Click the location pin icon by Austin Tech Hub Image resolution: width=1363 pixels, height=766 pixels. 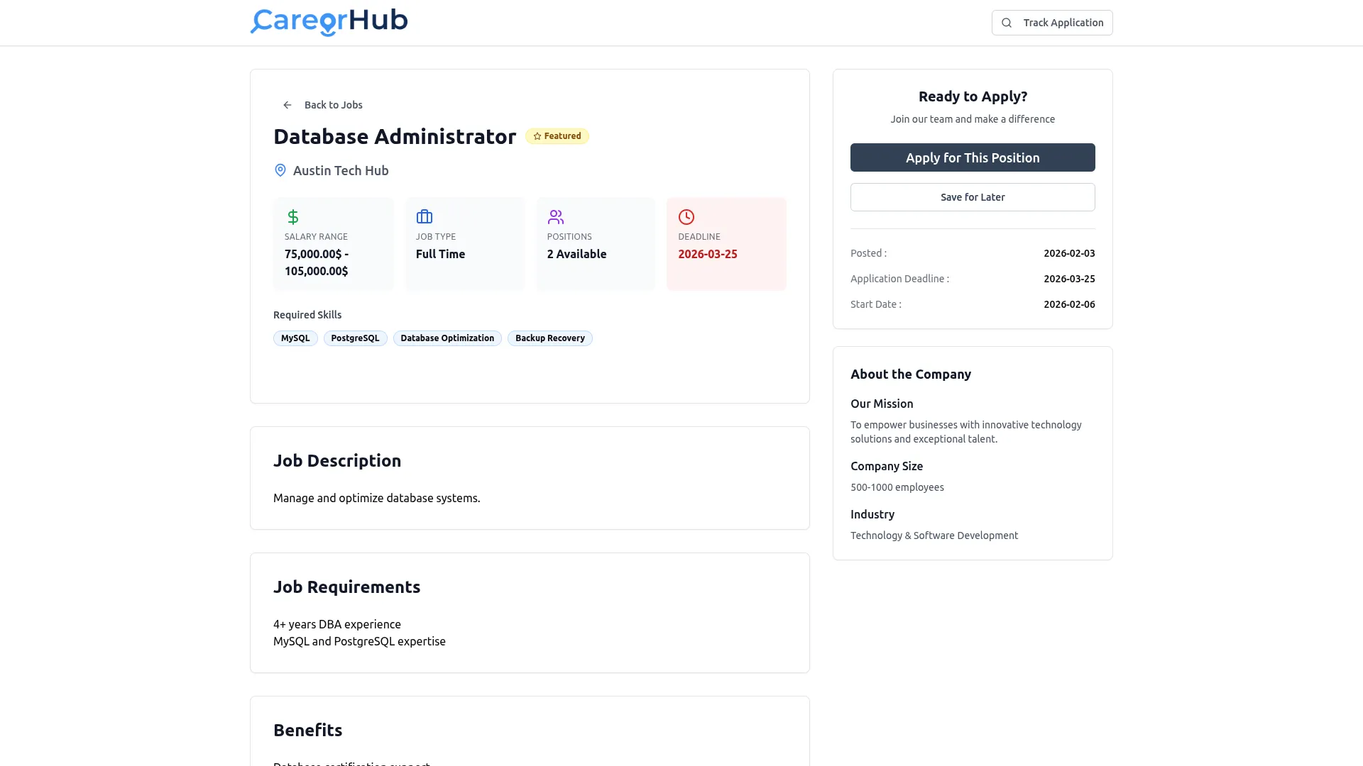[x=280, y=170]
